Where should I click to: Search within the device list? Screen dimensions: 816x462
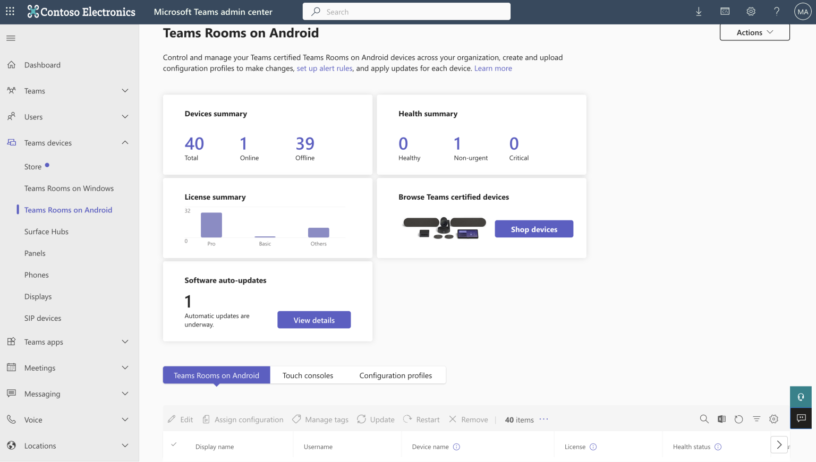[x=704, y=419]
